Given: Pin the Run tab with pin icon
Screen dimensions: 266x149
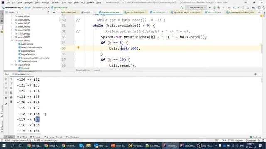Looking at the screenshot, I should [6, 104].
